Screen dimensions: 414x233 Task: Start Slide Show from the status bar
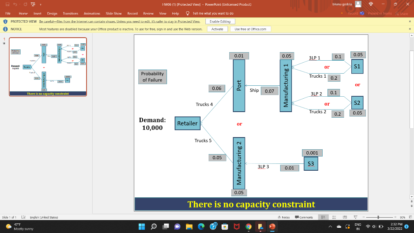[x=355, y=217]
